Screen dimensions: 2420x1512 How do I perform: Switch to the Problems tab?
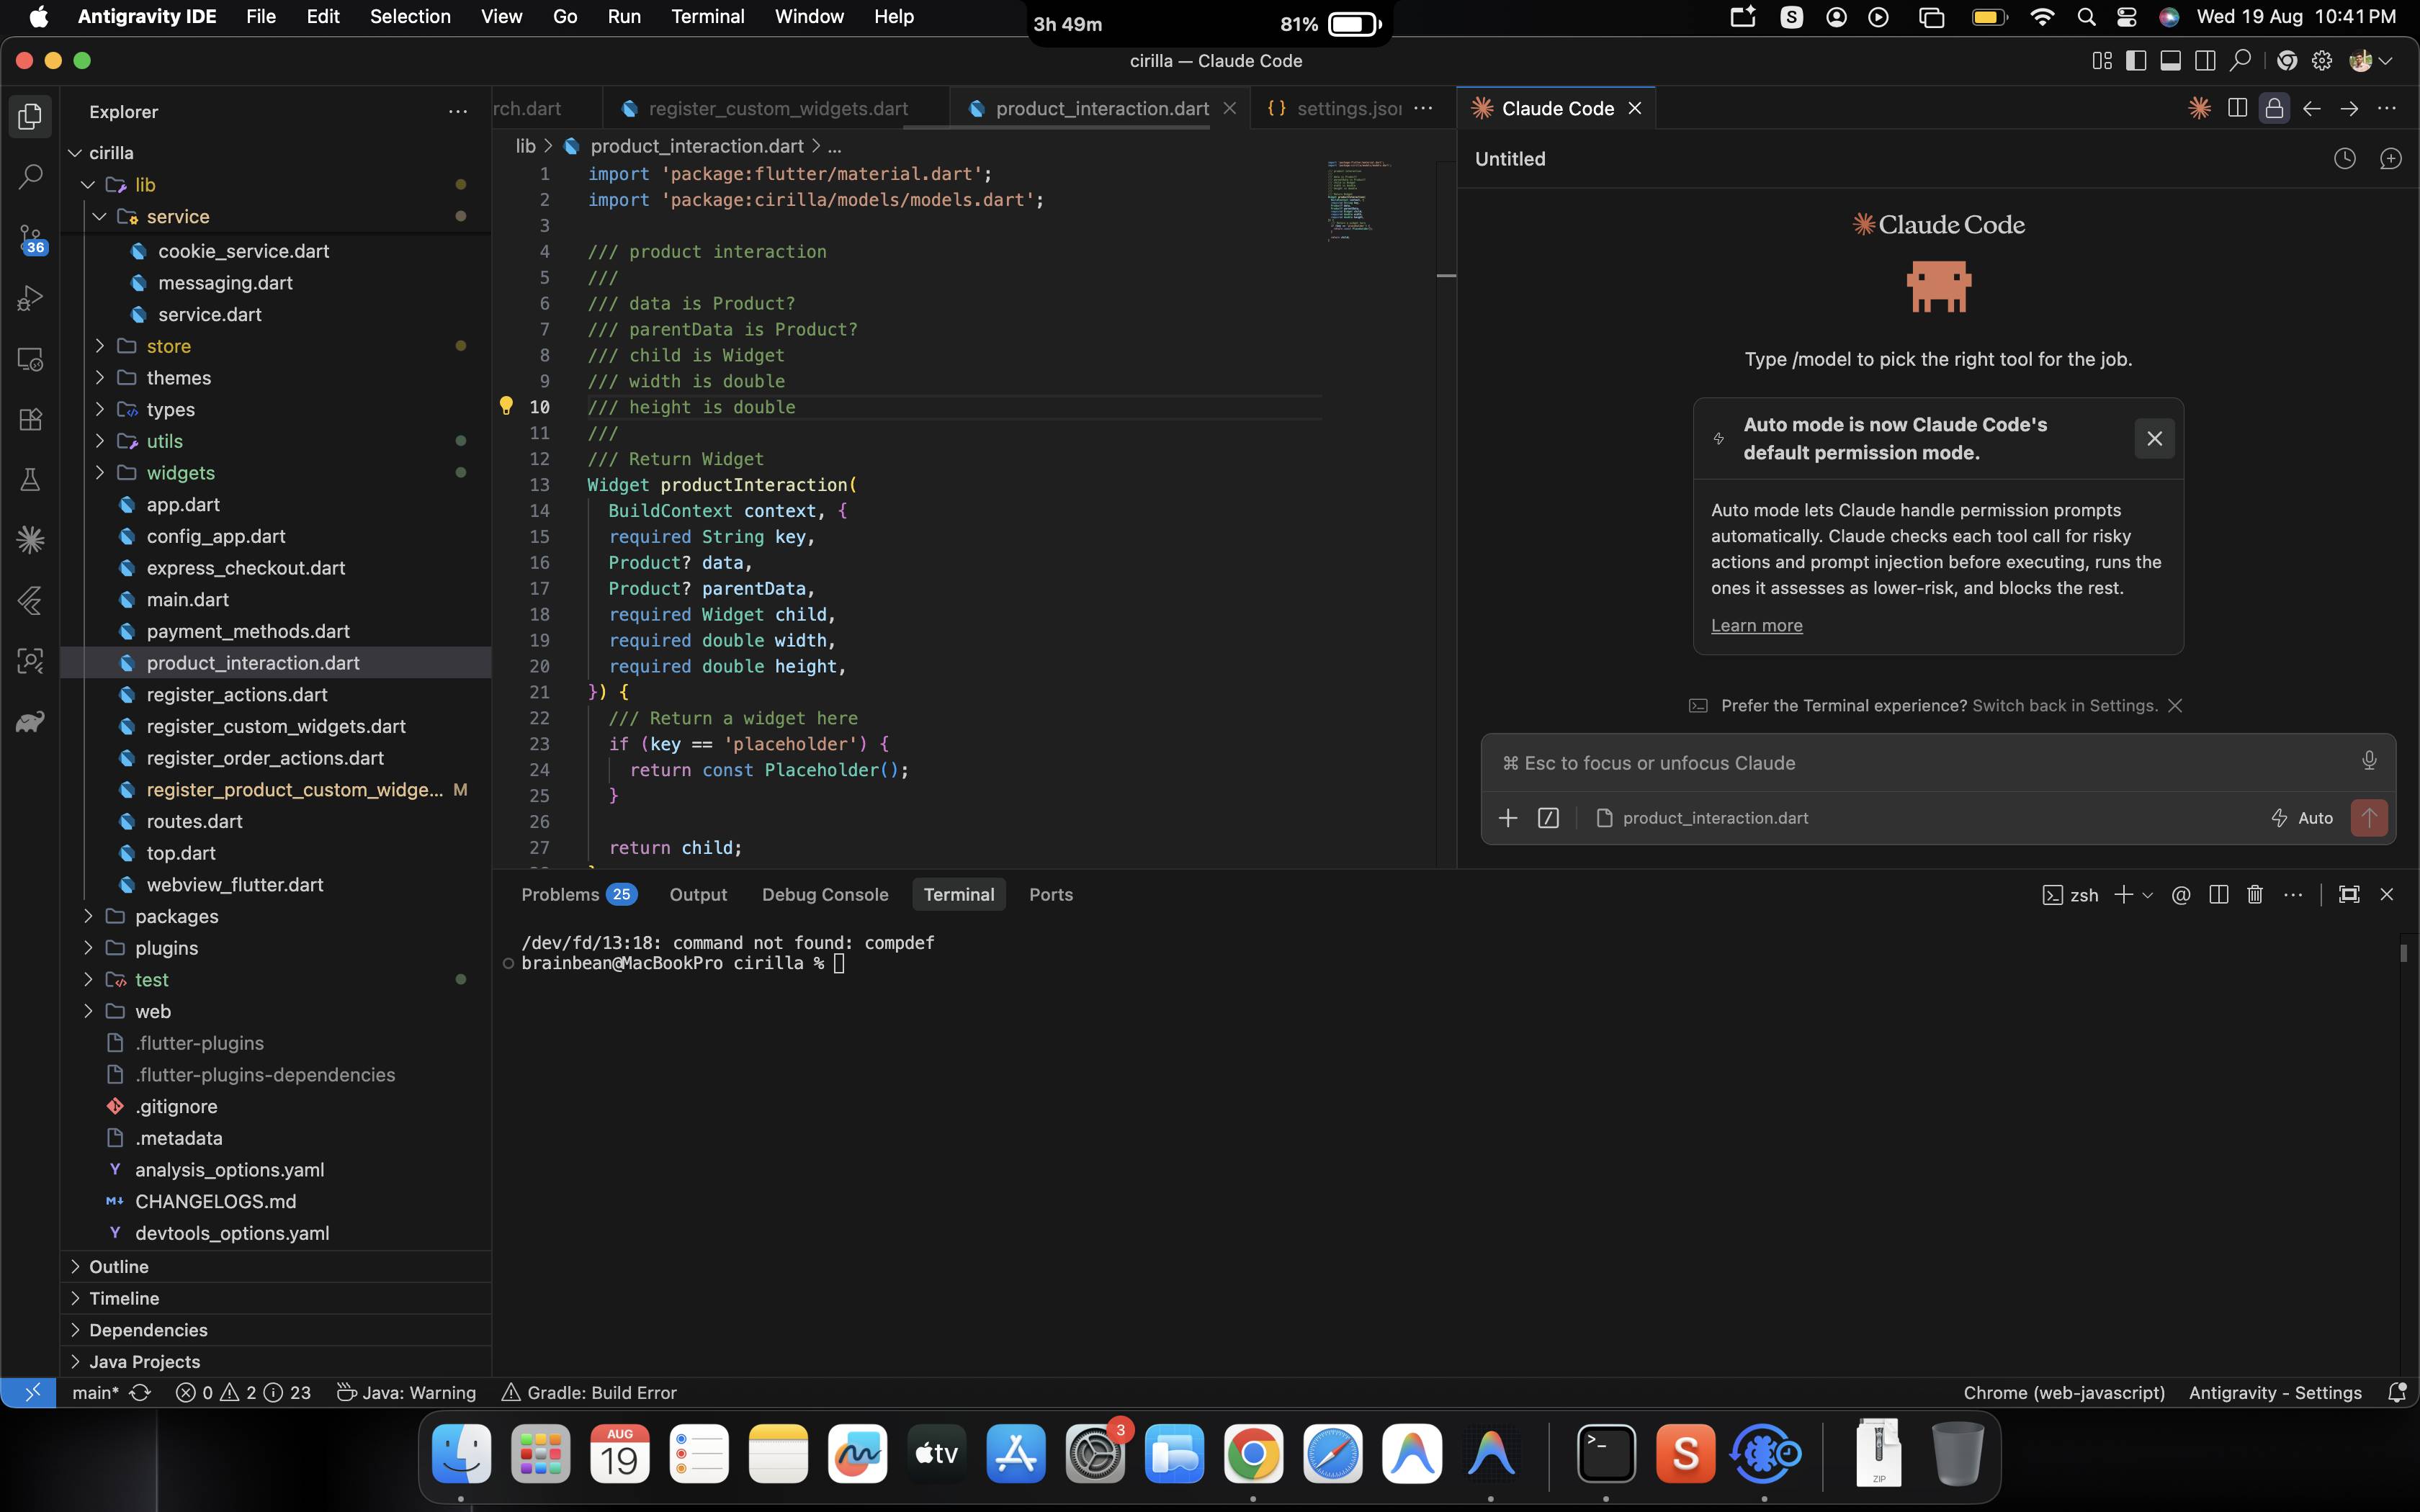pyautogui.click(x=578, y=895)
